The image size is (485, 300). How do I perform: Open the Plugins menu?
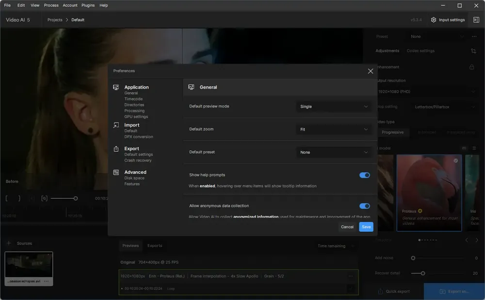pyautogui.click(x=88, y=5)
